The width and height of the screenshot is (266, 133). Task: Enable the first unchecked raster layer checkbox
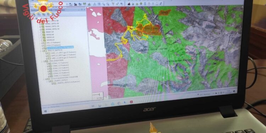click(x=41, y=32)
